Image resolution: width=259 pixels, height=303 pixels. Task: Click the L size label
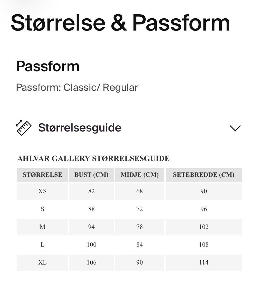(x=42, y=245)
